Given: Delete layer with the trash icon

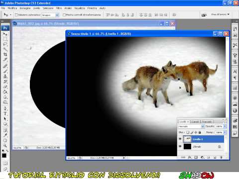Looking at the screenshot, I should pos(221,157).
